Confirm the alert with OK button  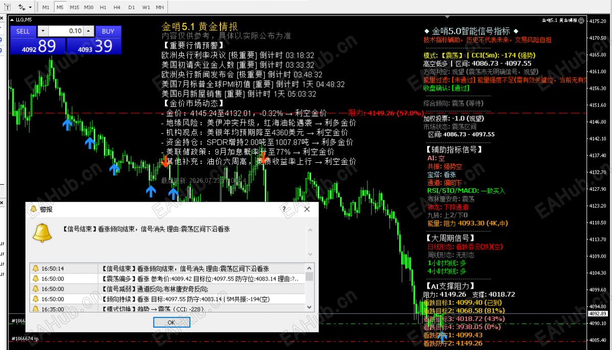(x=172, y=322)
